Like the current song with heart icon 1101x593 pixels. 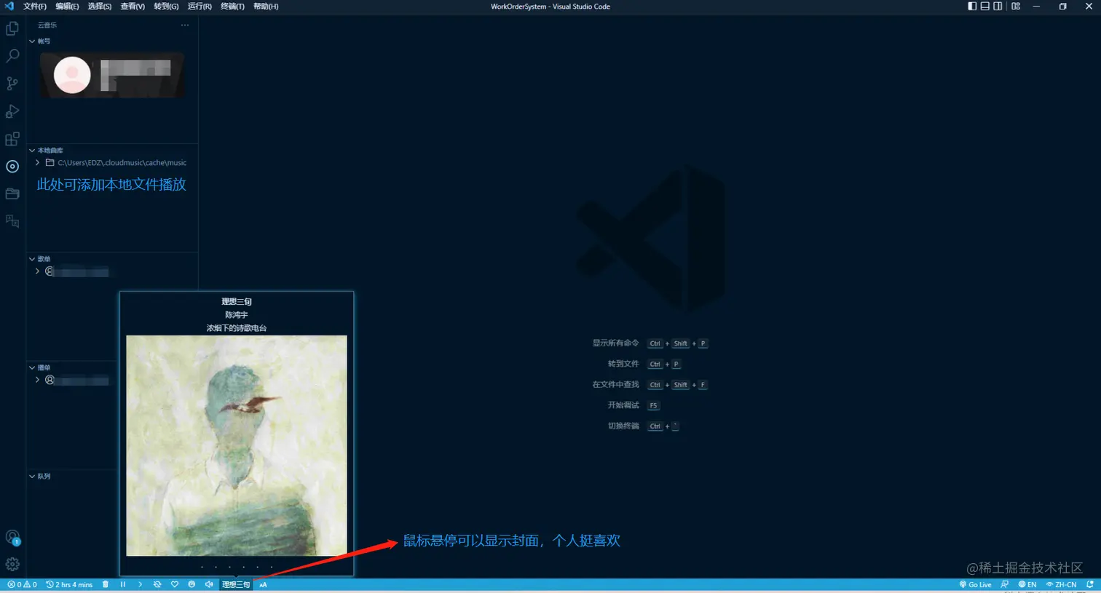(x=175, y=584)
